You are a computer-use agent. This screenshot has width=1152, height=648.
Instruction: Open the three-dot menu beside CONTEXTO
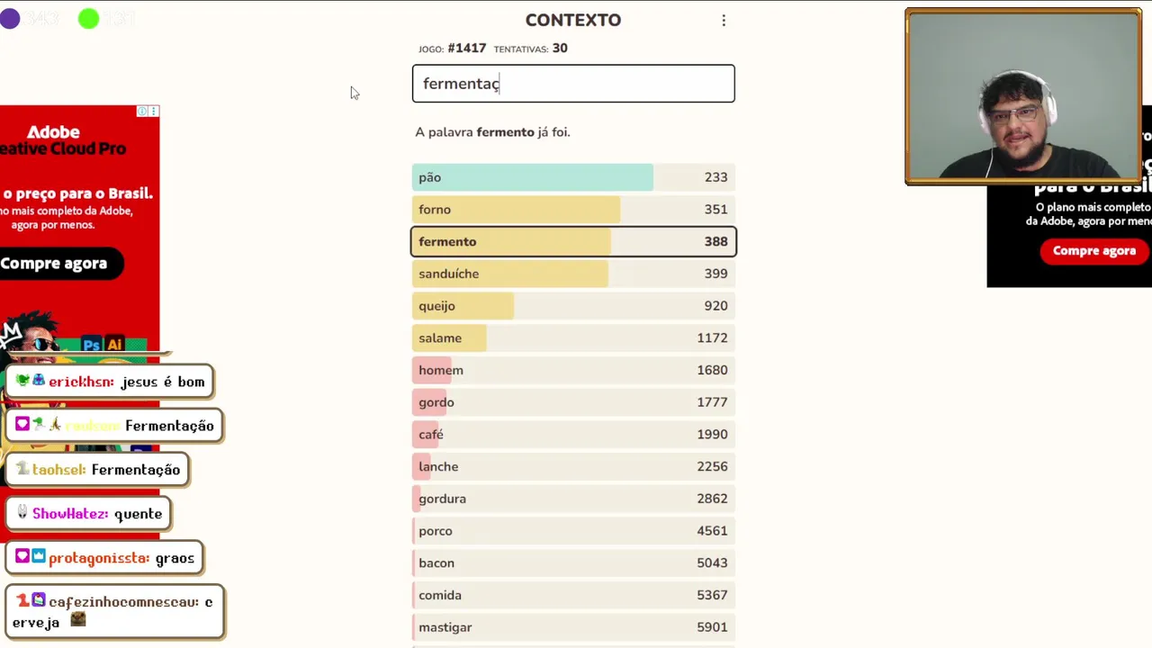pos(724,21)
